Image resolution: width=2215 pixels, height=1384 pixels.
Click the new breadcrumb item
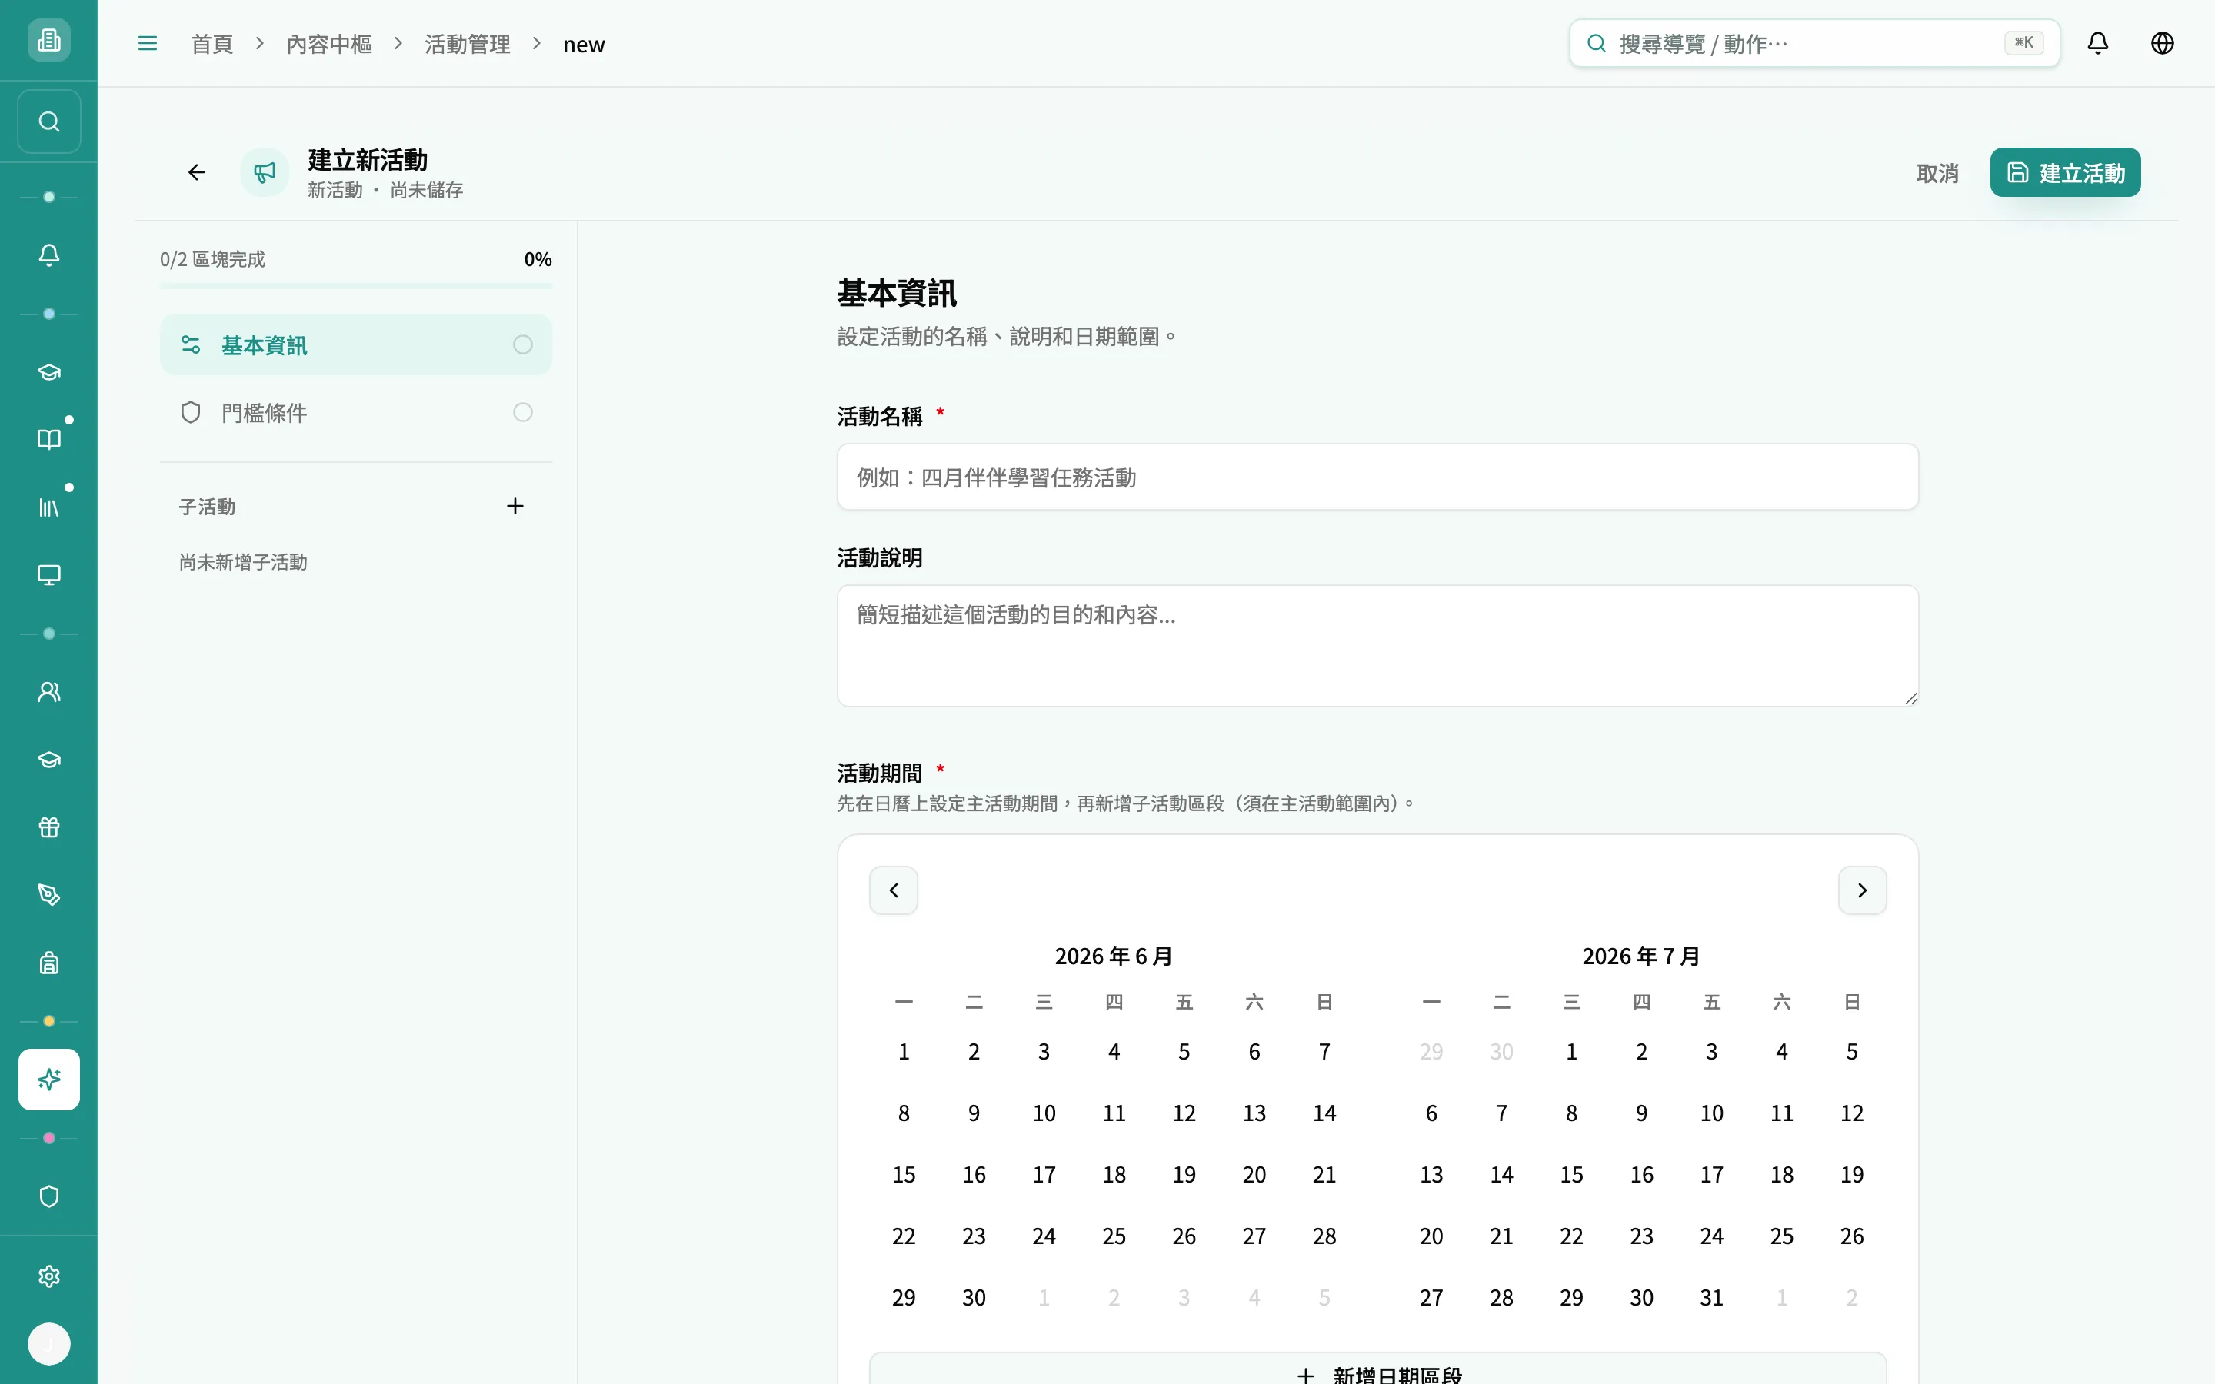[584, 44]
